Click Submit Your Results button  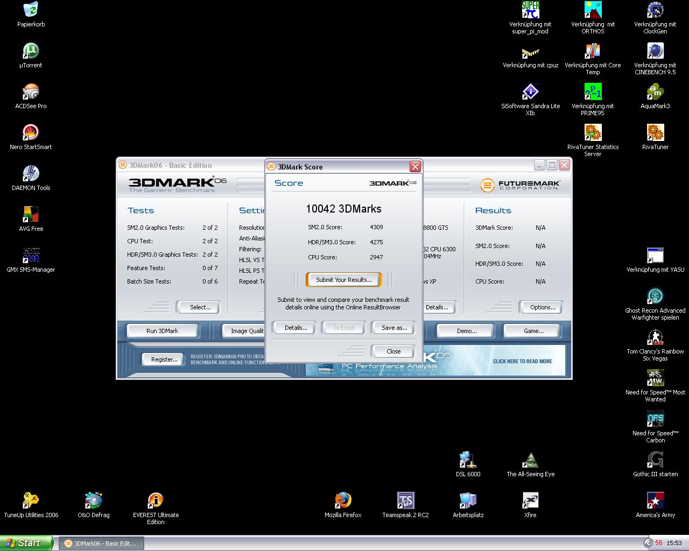click(343, 280)
